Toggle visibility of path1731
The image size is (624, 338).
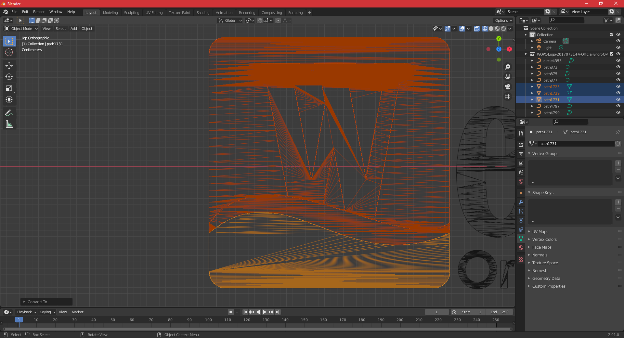618,100
